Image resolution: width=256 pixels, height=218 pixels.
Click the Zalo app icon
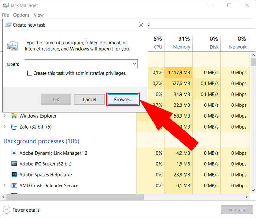14,127
